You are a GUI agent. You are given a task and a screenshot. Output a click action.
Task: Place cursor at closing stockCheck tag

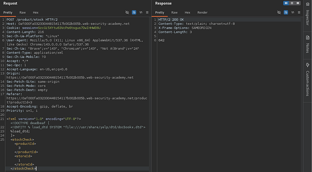point(23,168)
